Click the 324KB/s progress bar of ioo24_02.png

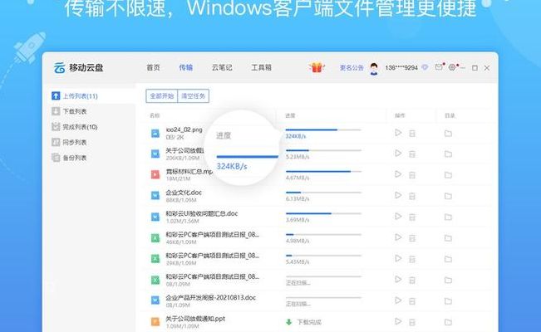point(323,130)
